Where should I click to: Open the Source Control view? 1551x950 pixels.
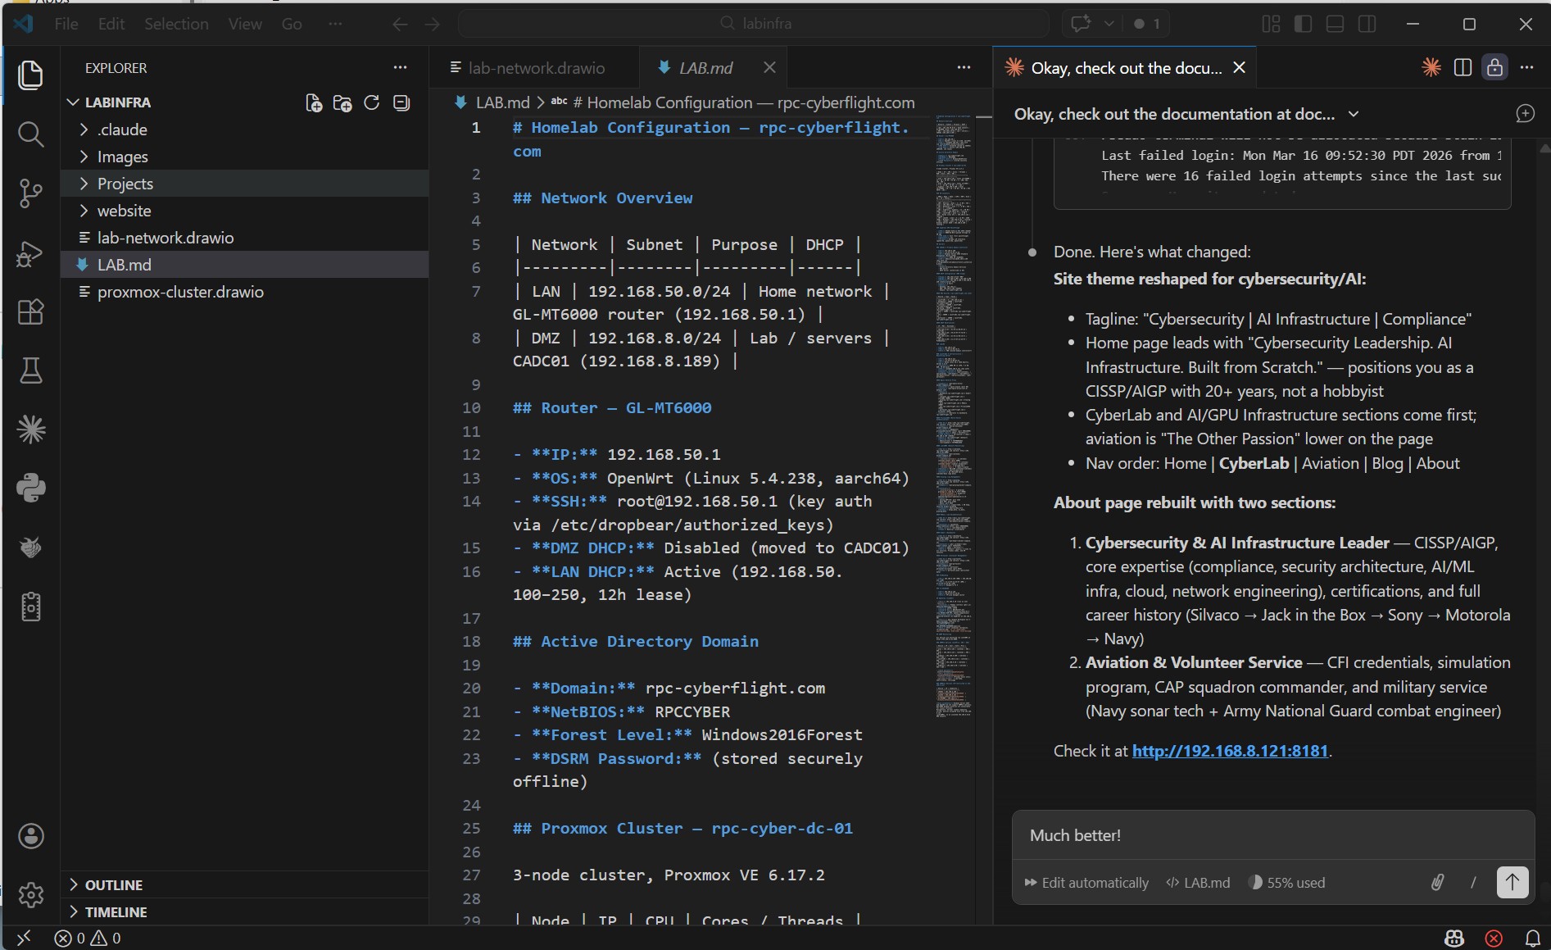coord(30,193)
